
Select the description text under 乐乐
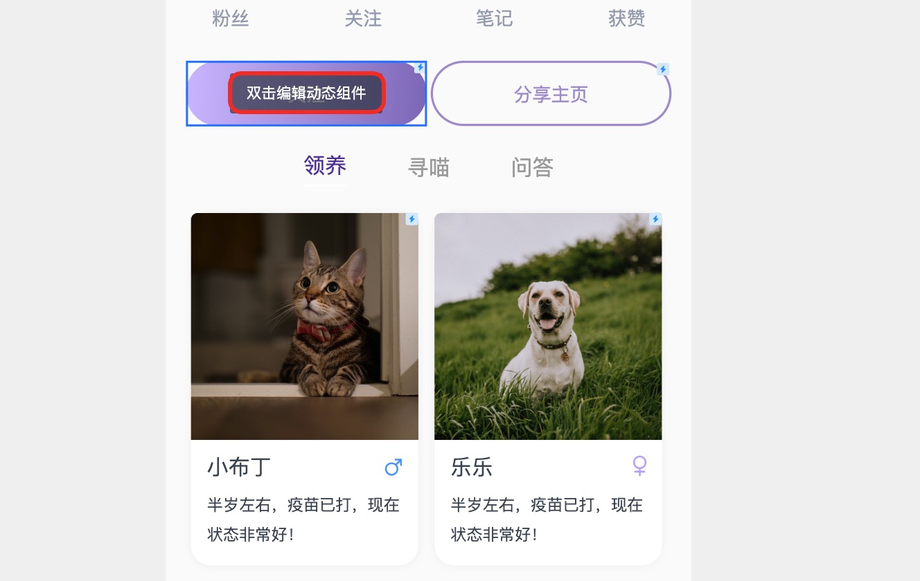(547, 519)
